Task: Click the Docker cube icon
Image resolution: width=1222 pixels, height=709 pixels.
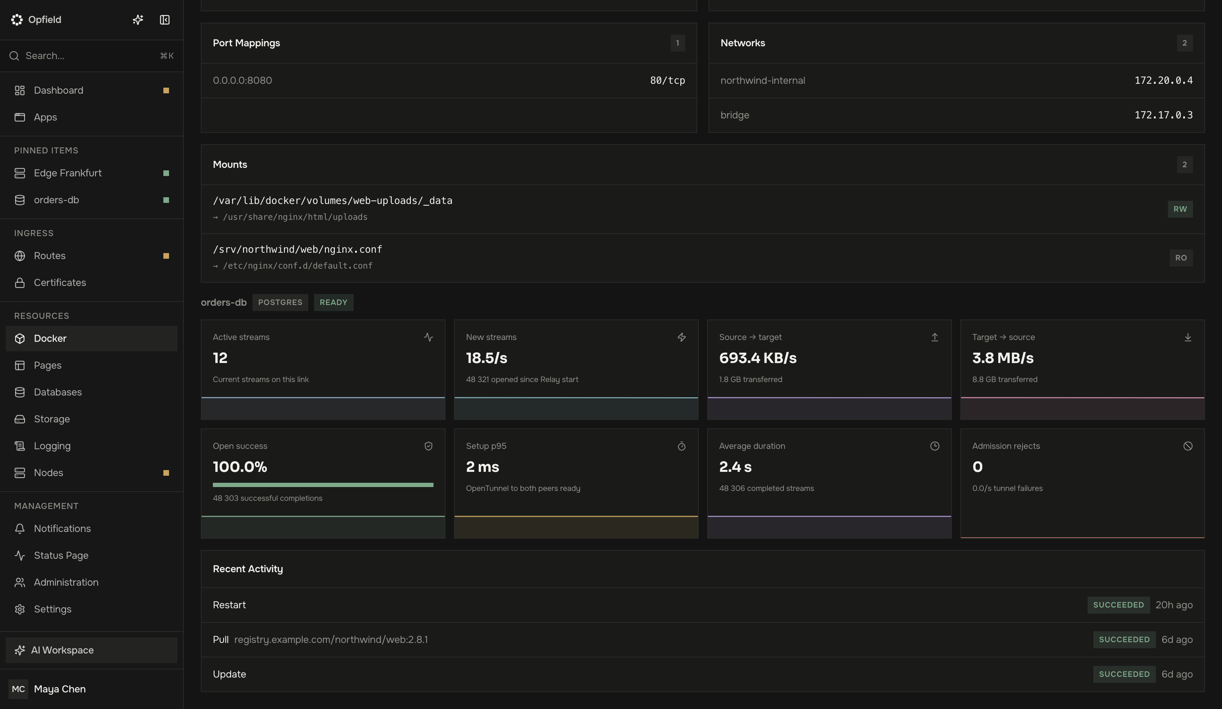Action: (x=20, y=338)
